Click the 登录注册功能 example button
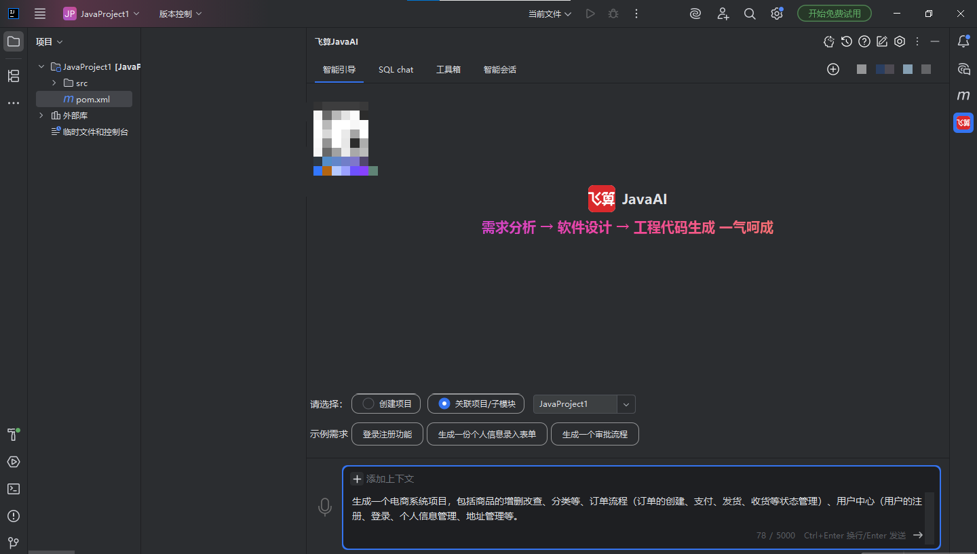Viewport: 977px width, 554px height. coord(387,434)
